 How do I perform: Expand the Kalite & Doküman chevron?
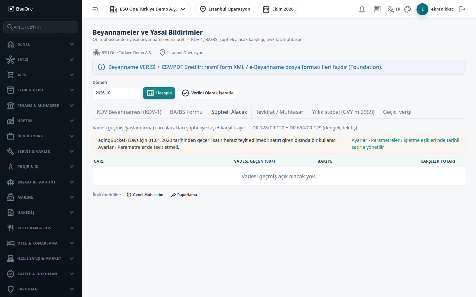72,274
